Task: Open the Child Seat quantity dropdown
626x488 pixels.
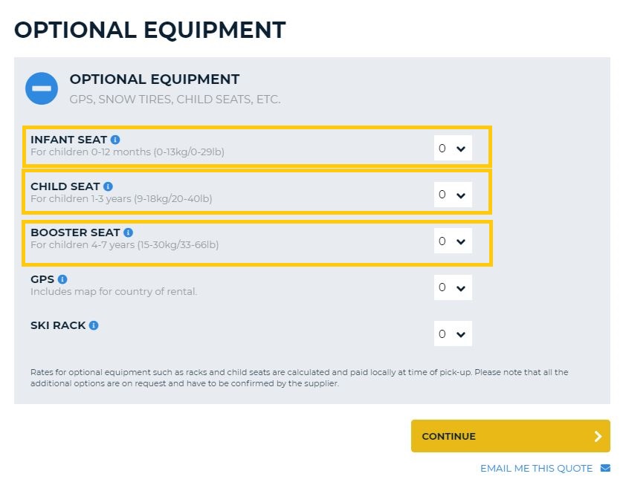Action: coord(453,195)
